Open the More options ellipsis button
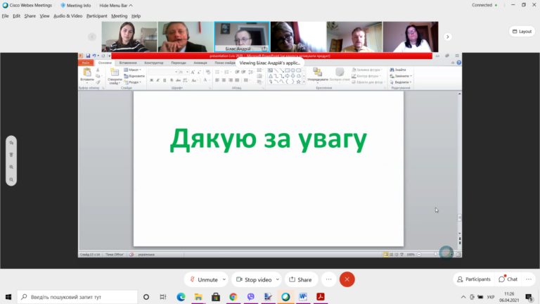 [329, 279]
